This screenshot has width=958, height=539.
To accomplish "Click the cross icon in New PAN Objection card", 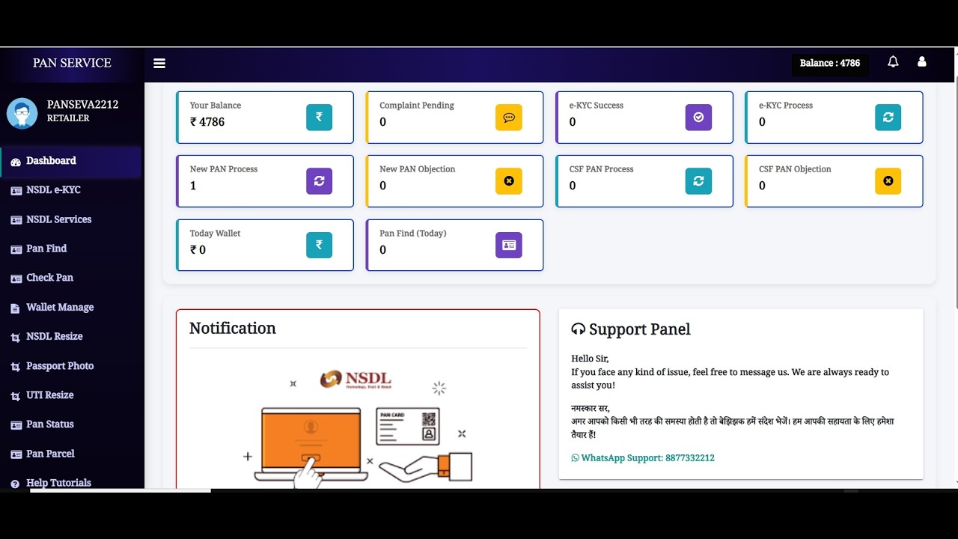I will [509, 181].
